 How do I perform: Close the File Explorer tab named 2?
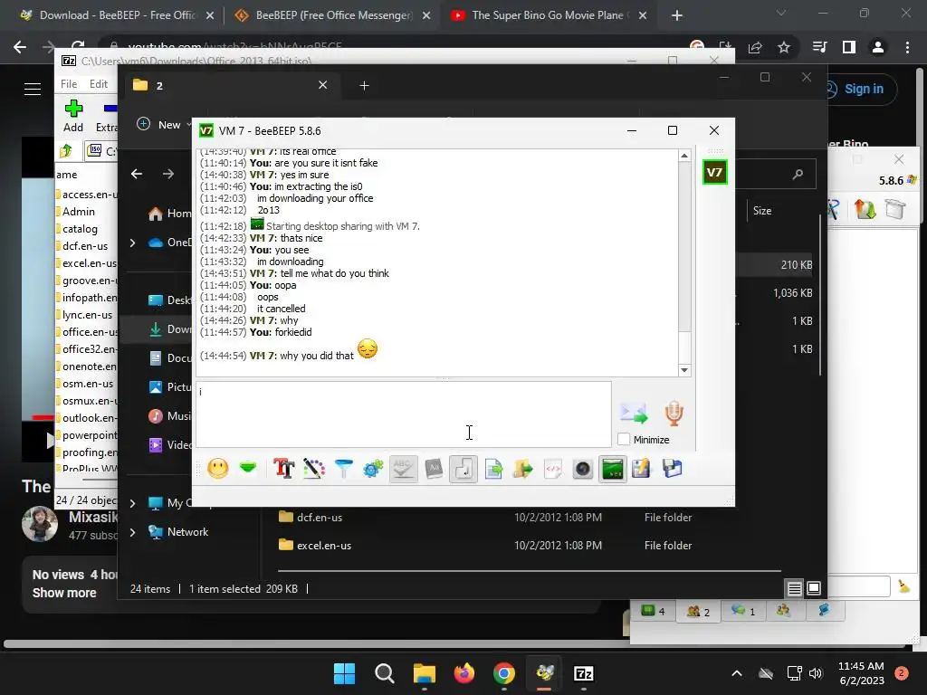coord(323,85)
